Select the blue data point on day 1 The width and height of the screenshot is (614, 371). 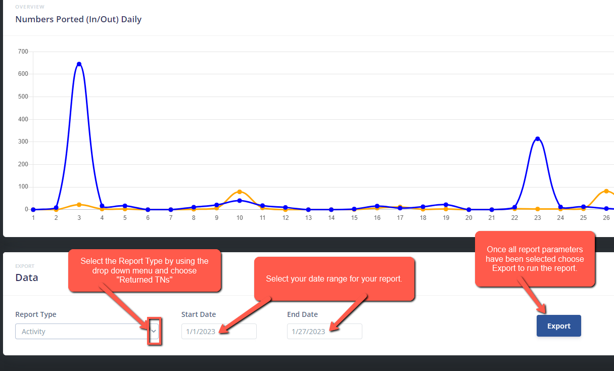tap(33, 209)
